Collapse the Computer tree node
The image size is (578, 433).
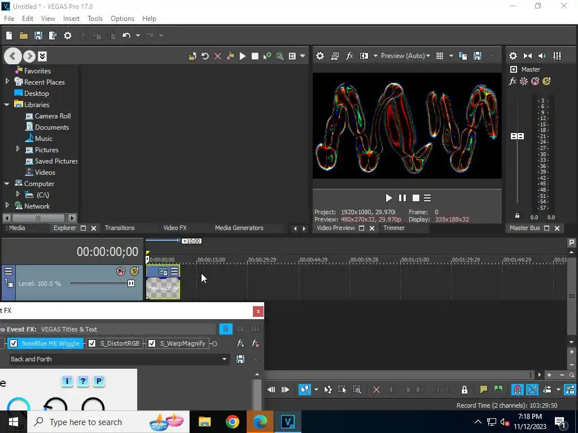(x=7, y=183)
